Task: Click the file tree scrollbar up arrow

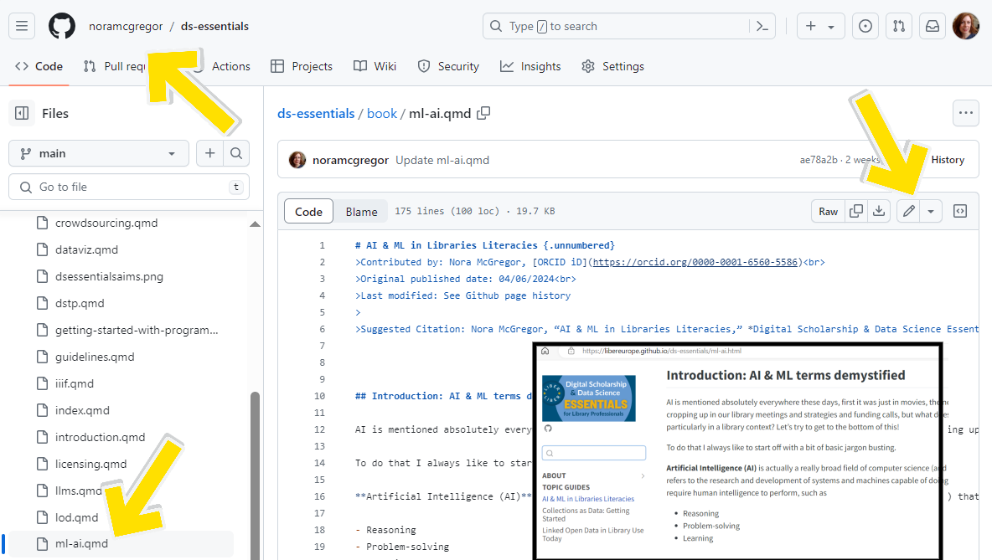Action: (x=255, y=223)
